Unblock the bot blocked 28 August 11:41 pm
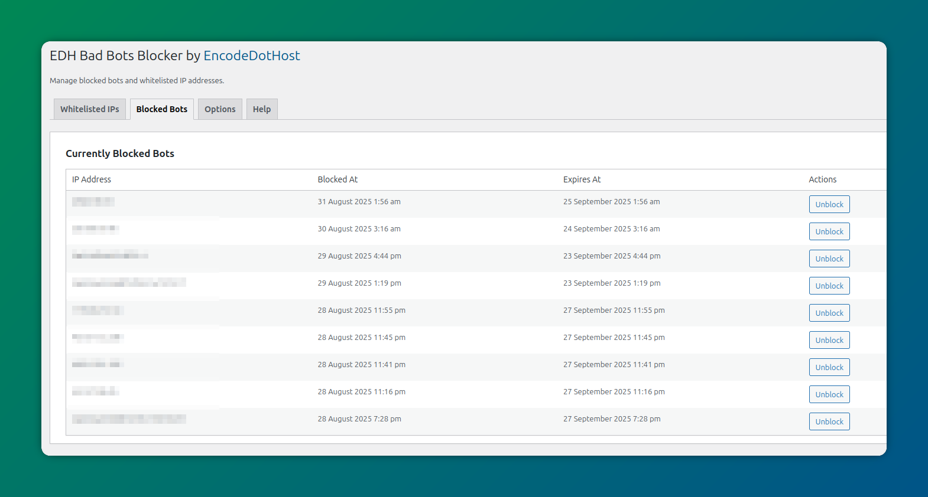Viewport: 928px width, 497px height. (829, 367)
